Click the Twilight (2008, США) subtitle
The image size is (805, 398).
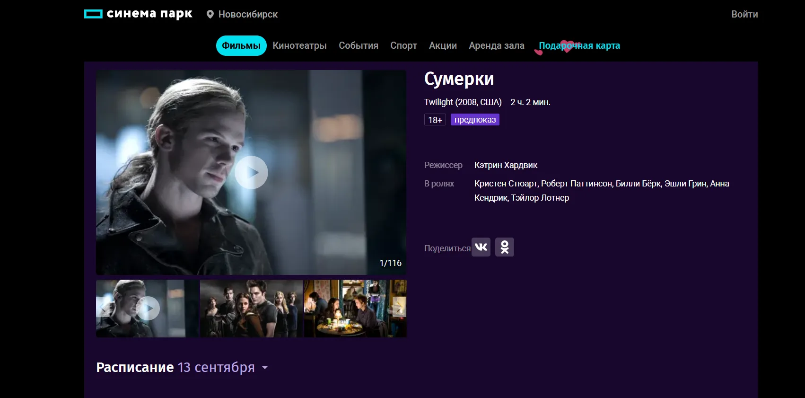point(463,102)
